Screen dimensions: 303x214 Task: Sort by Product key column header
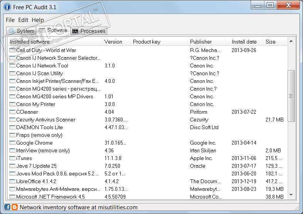159,42
